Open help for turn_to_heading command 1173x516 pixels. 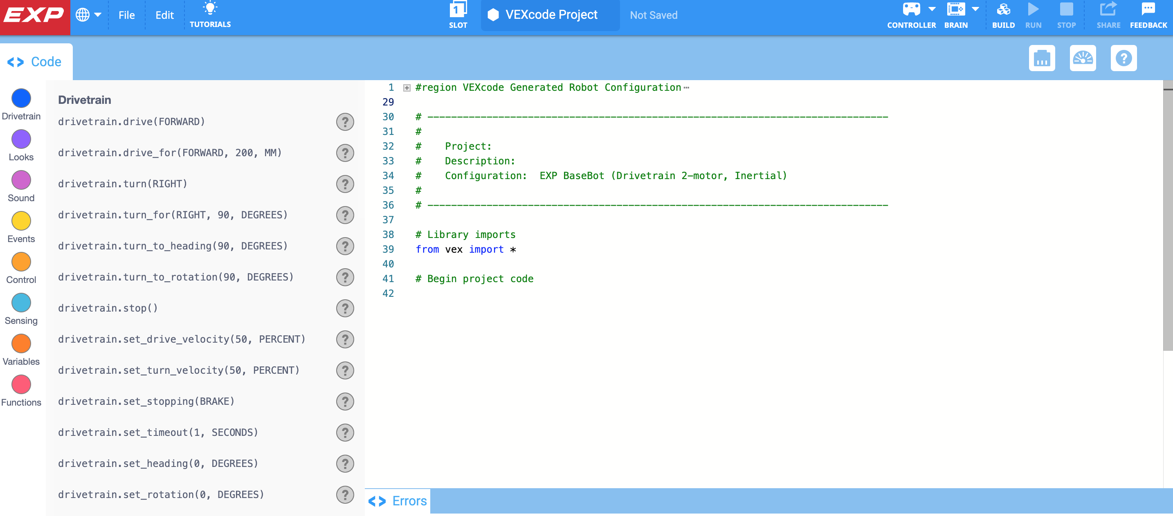click(x=345, y=245)
